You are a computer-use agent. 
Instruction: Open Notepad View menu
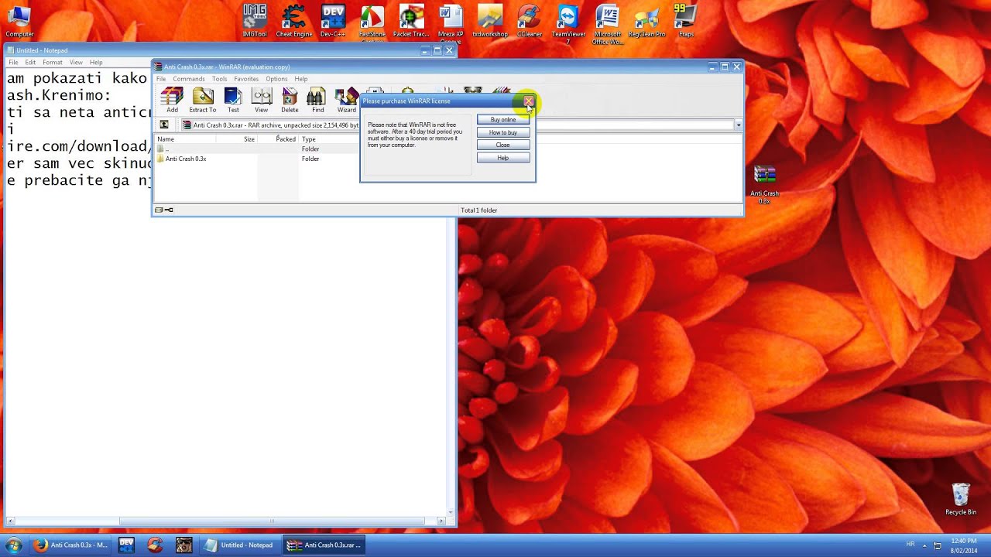pyautogui.click(x=76, y=63)
